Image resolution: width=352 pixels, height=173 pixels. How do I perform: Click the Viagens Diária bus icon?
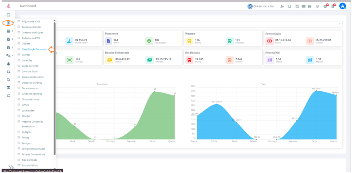click(x=189, y=41)
